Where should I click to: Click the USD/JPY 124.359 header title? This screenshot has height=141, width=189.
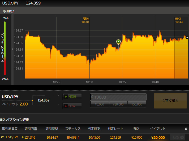tap(22, 3)
